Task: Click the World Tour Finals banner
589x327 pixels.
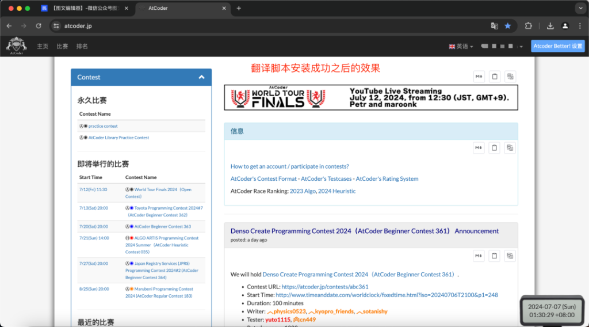Action: pos(371,98)
